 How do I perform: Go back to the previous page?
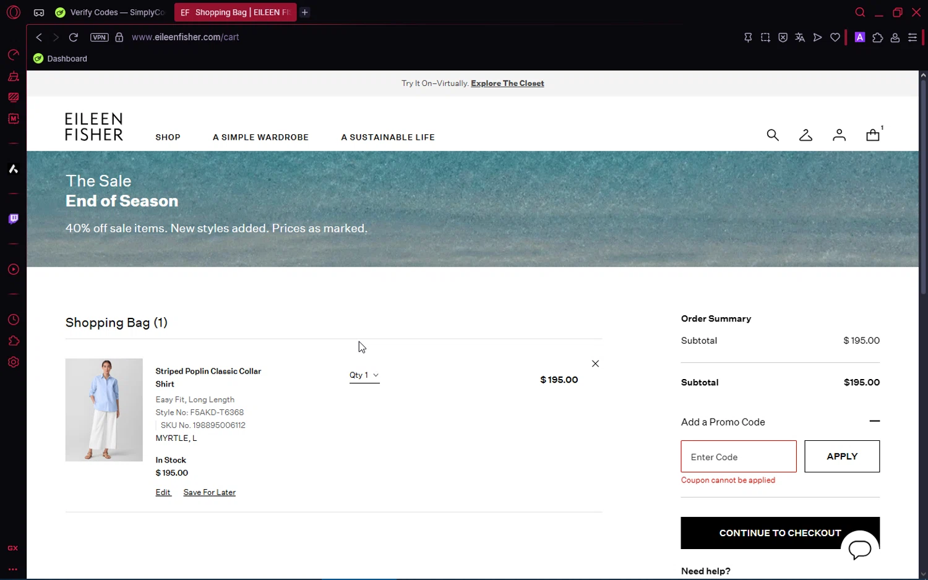(39, 37)
